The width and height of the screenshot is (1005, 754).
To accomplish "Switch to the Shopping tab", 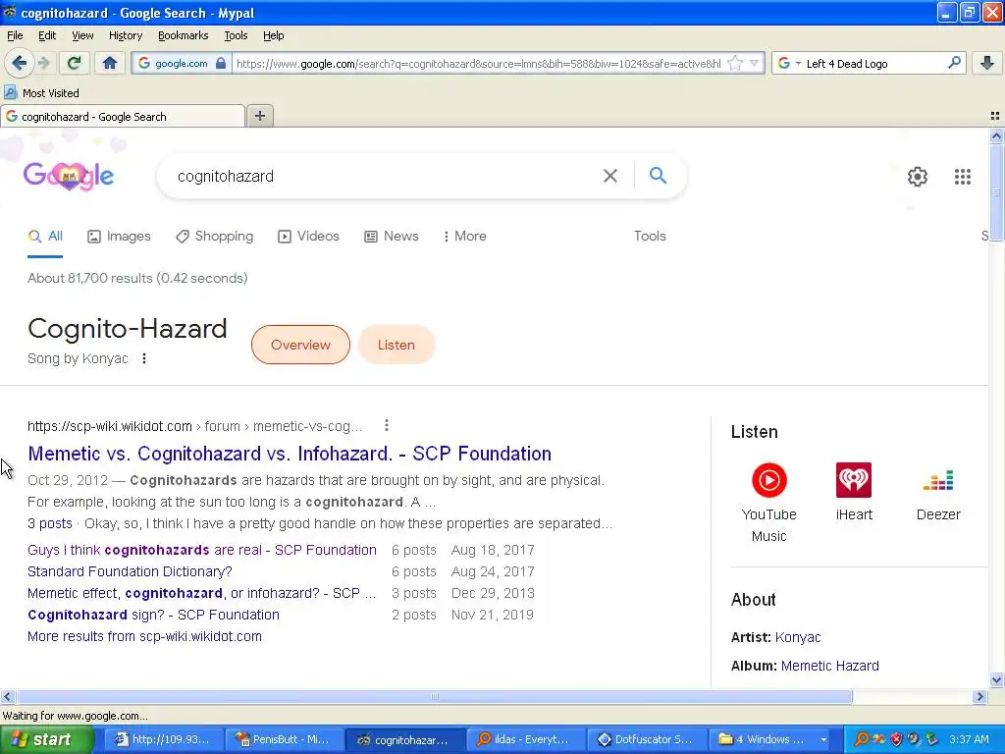I will 215,236.
